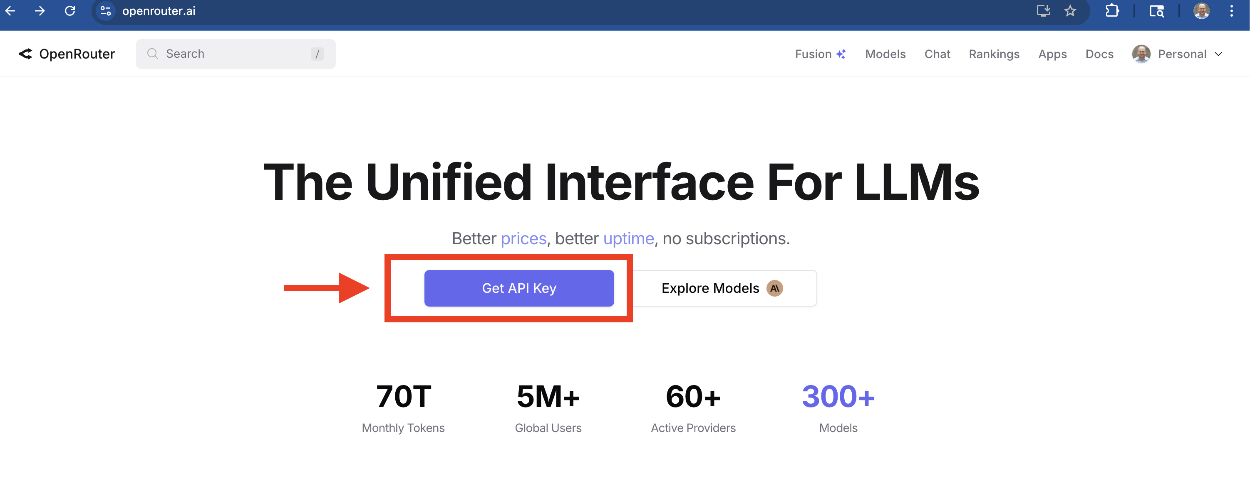View the Rankings page
The width and height of the screenshot is (1250, 491).
click(x=994, y=54)
